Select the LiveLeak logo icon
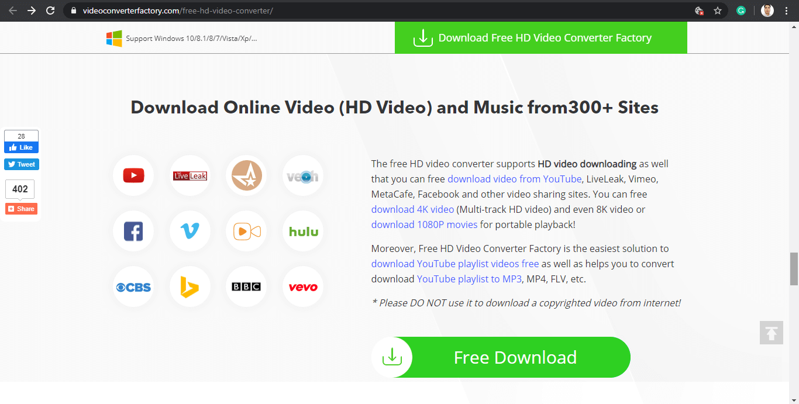 (190, 175)
